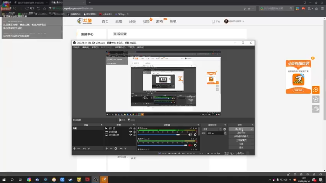Viewport: 326px width, 183px height.
Task: Add a new source with the plus icon
Action: (x=107, y=148)
